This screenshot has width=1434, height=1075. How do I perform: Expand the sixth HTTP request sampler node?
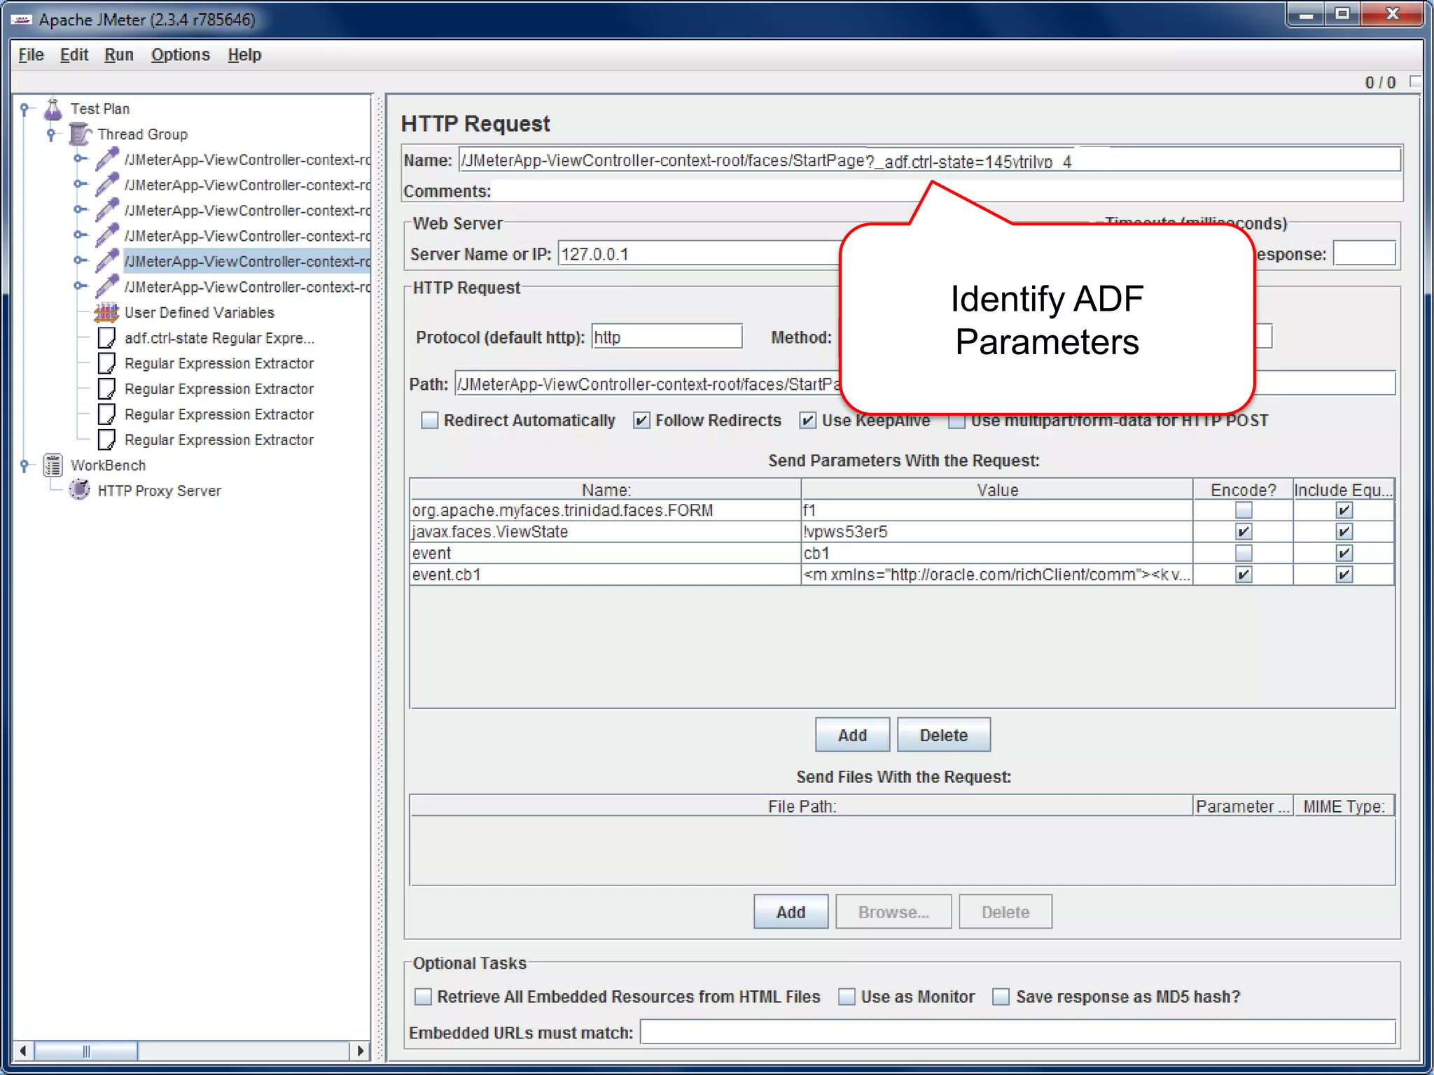[80, 286]
